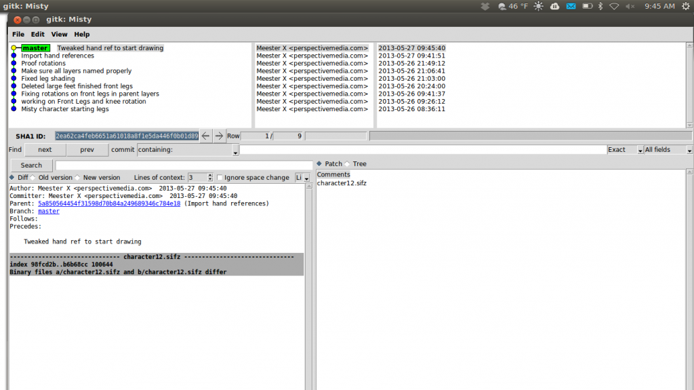
Task: Click the Row number field
Action: tap(256, 136)
